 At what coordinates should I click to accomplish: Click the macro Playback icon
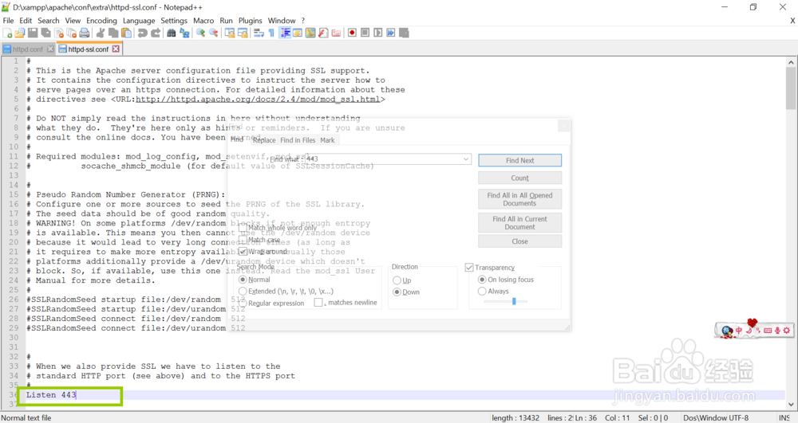(x=377, y=33)
